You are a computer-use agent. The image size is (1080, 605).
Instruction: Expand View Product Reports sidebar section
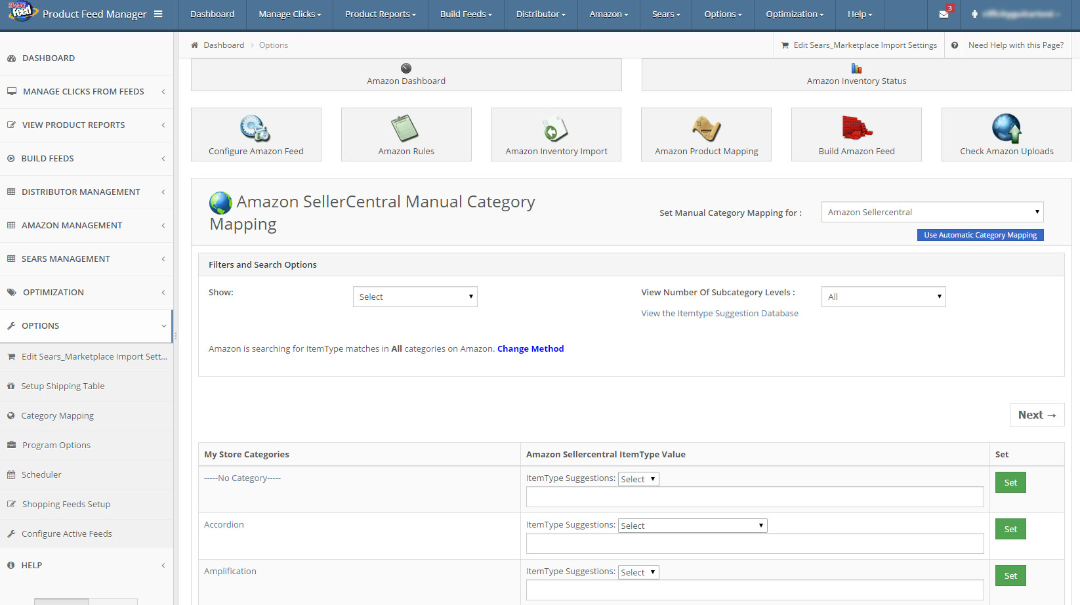pyautogui.click(x=87, y=125)
